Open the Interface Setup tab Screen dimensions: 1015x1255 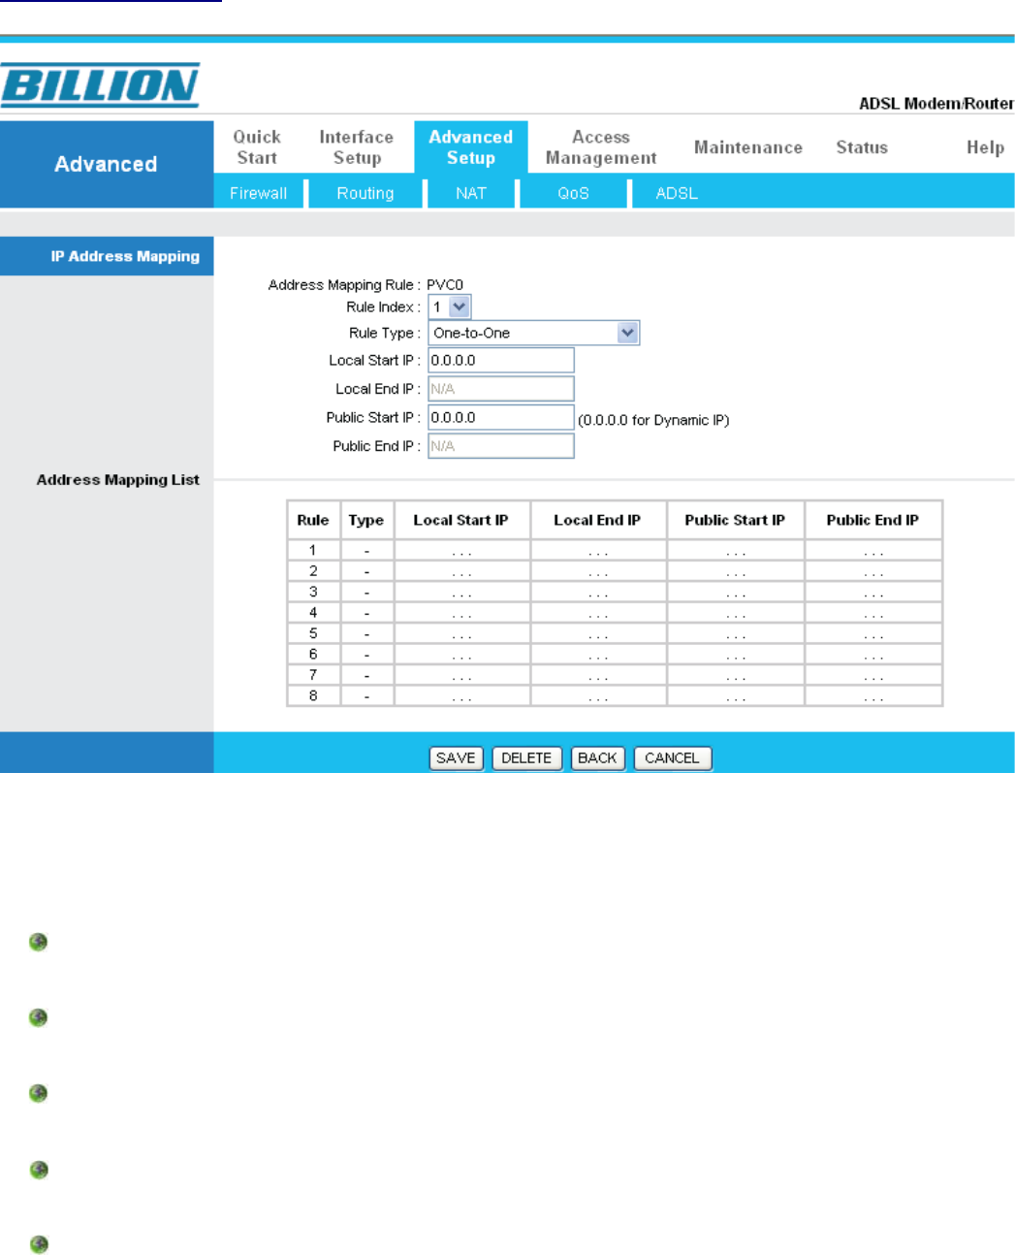(357, 147)
